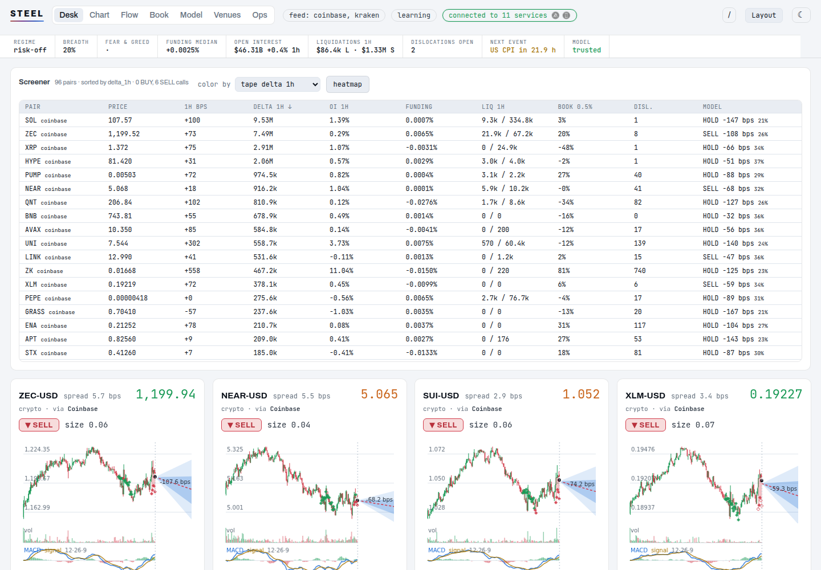This screenshot has width=821, height=570.
Task: Toggle the heatmap view
Action: [x=347, y=84]
